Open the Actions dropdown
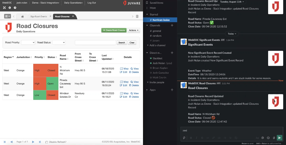 (134, 30)
